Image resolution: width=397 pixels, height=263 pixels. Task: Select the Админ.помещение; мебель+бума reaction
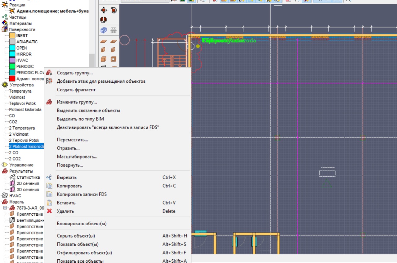pyautogui.click(x=52, y=11)
